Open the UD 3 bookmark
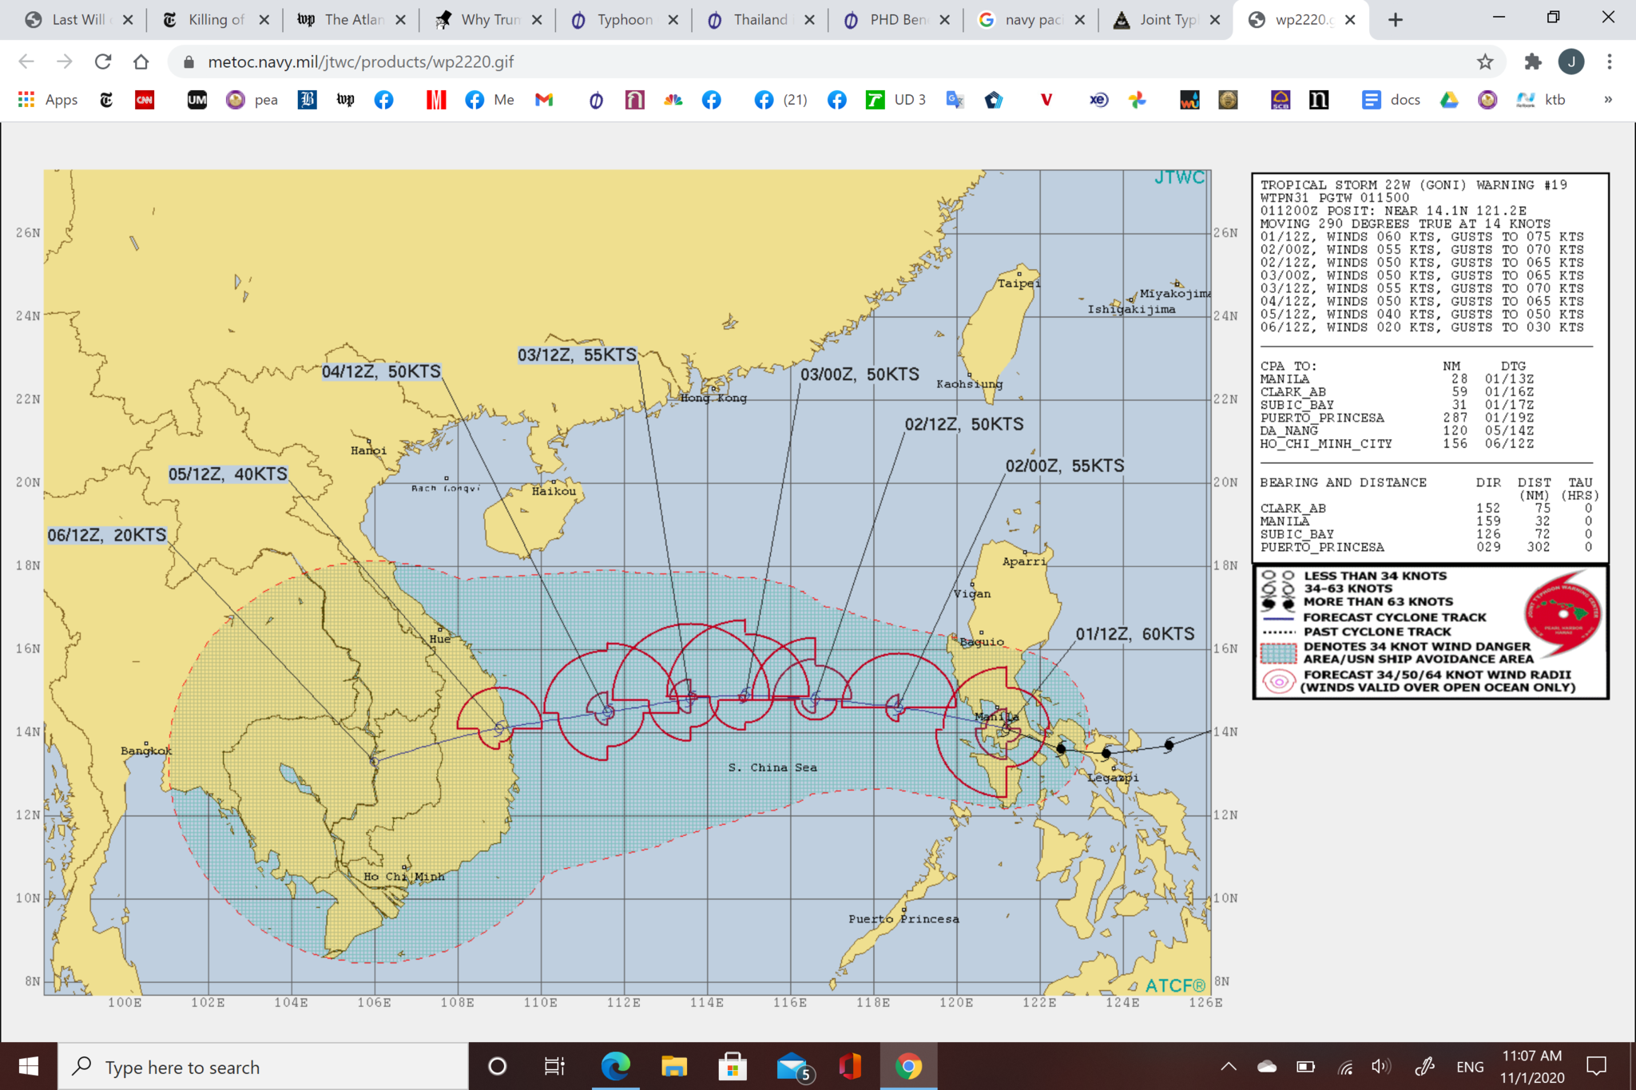1636x1090 pixels. [896, 99]
